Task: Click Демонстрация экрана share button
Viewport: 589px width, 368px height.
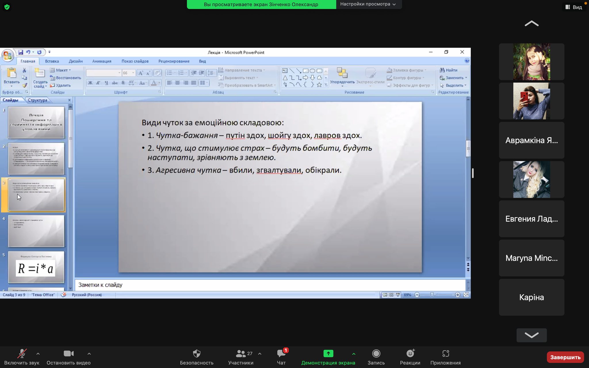Action: (328, 357)
